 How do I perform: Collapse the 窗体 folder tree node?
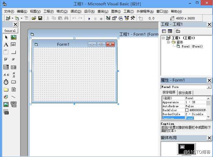coord(168,42)
